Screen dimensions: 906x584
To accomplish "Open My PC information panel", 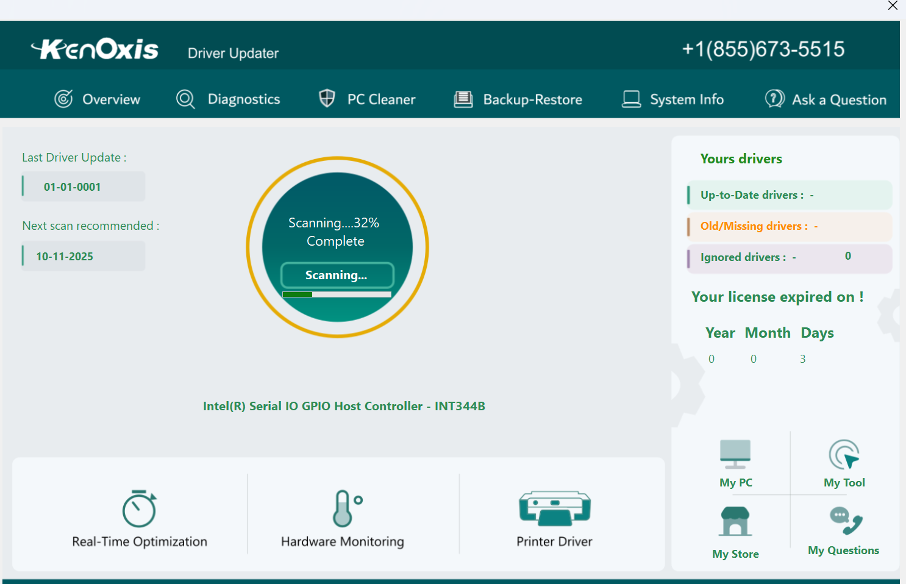I will click(735, 463).
